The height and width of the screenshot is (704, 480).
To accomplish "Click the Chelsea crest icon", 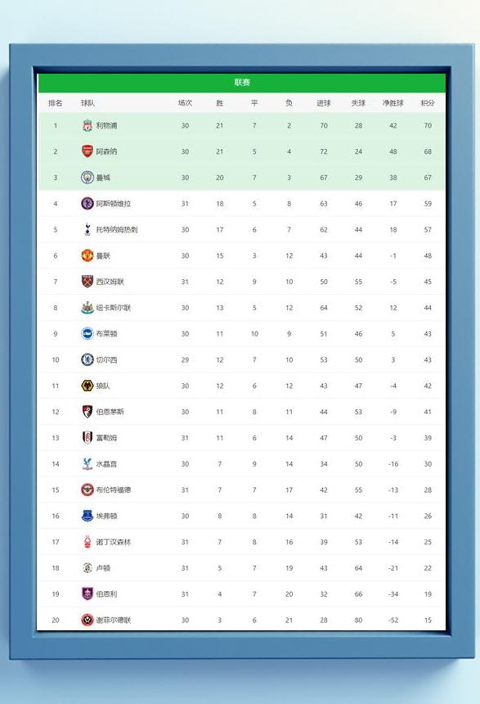I will (87, 359).
